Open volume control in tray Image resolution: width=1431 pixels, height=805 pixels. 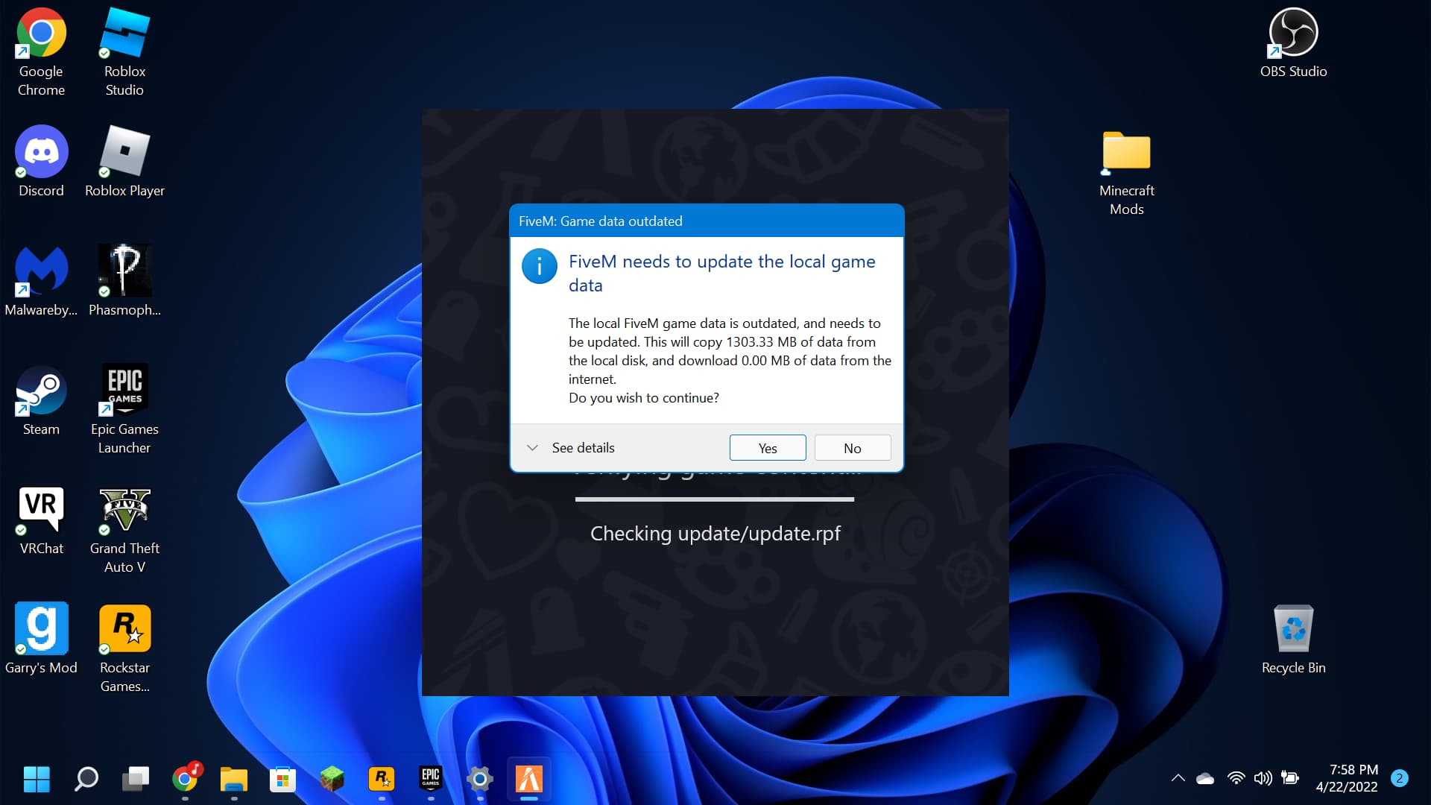tap(1263, 778)
